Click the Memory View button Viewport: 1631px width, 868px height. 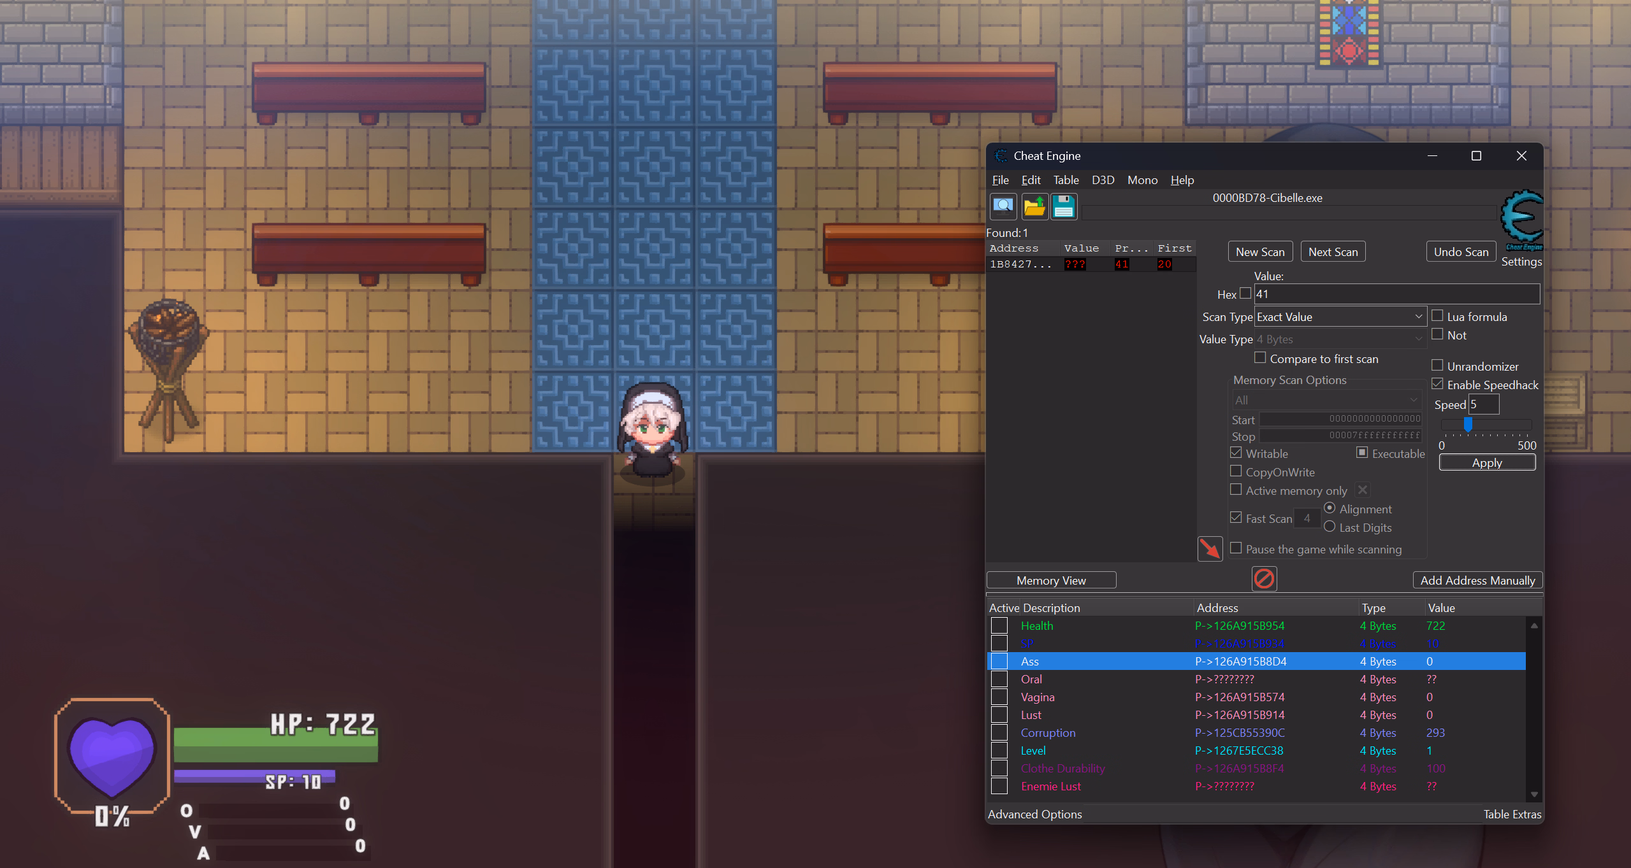(x=1051, y=580)
